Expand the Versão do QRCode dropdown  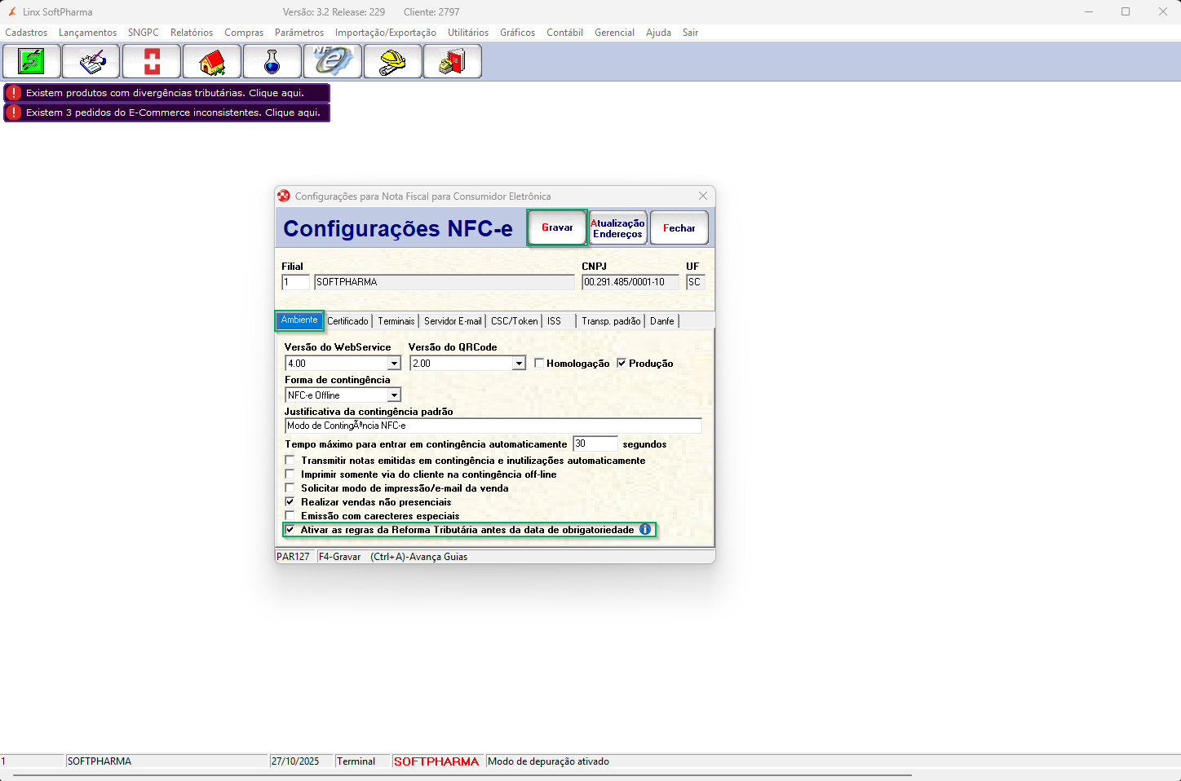pyautogui.click(x=519, y=364)
